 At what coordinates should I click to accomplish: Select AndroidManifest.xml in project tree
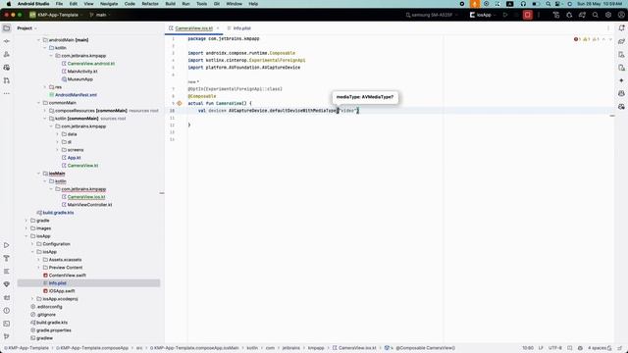(x=76, y=95)
